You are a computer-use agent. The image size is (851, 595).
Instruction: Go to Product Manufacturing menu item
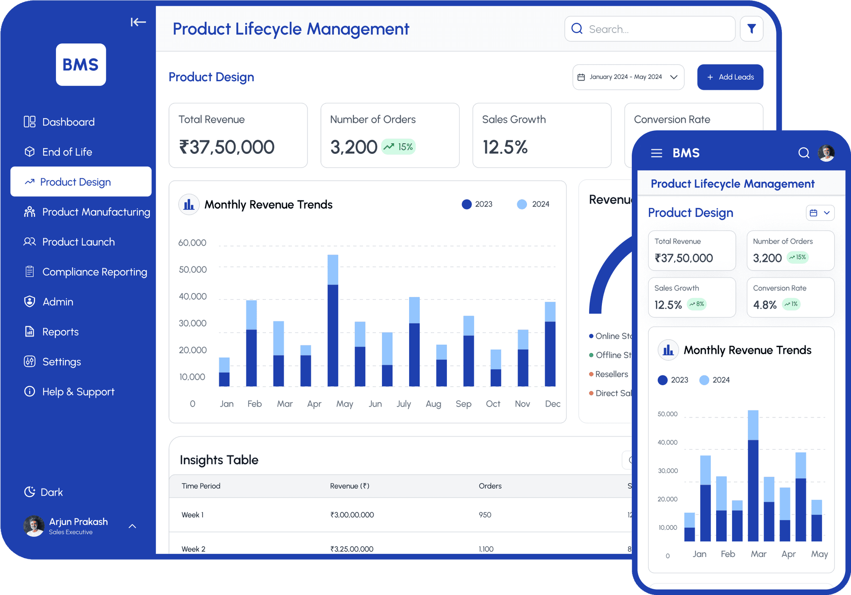pos(96,212)
